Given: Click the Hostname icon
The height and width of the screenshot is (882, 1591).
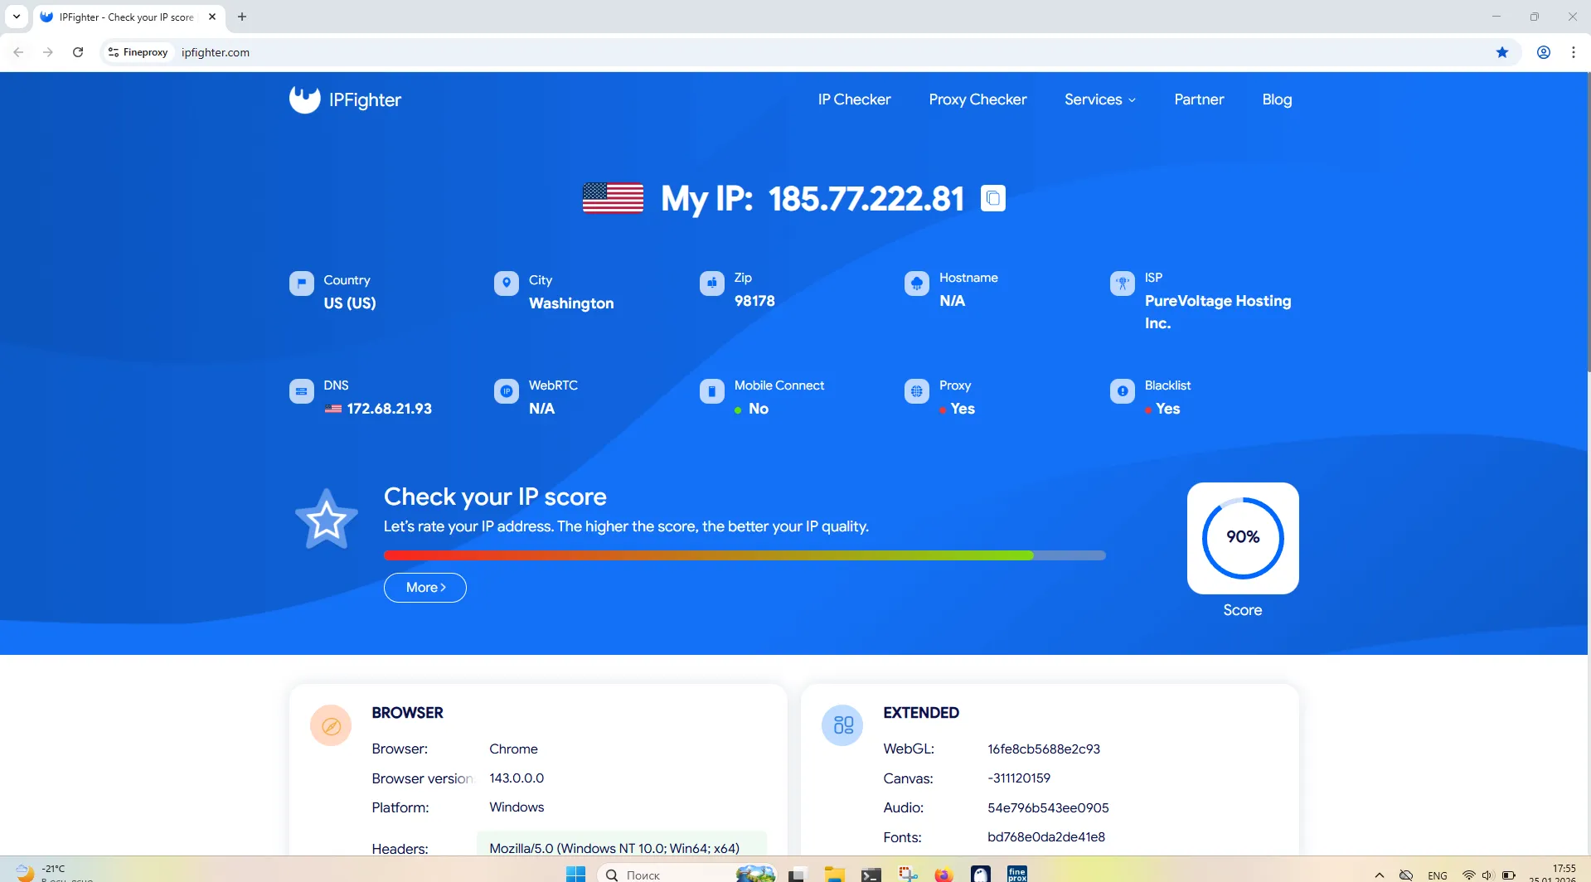Looking at the screenshot, I should [917, 283].
